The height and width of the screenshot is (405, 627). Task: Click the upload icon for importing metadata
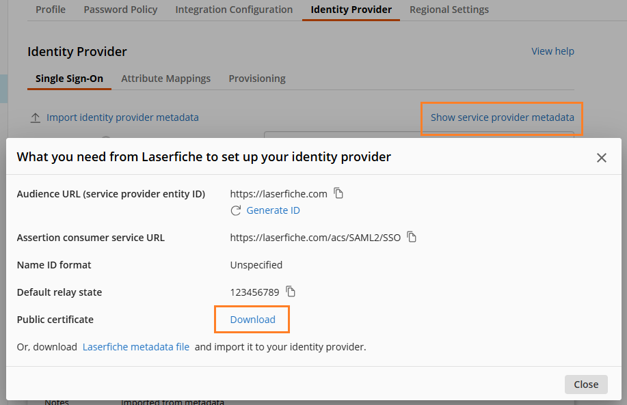coord(35,117)
